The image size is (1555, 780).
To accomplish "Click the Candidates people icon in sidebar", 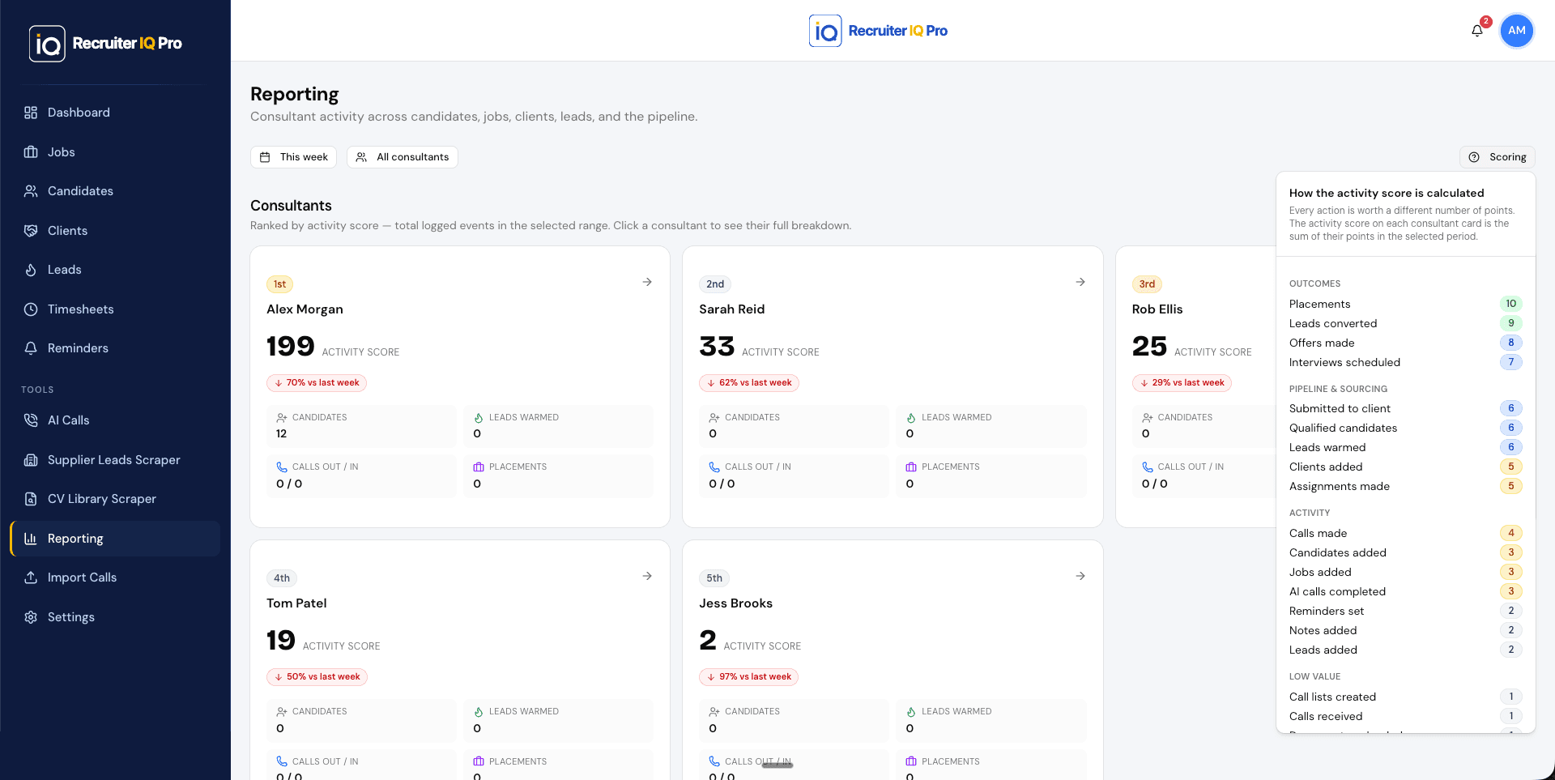I will (31, 191).
